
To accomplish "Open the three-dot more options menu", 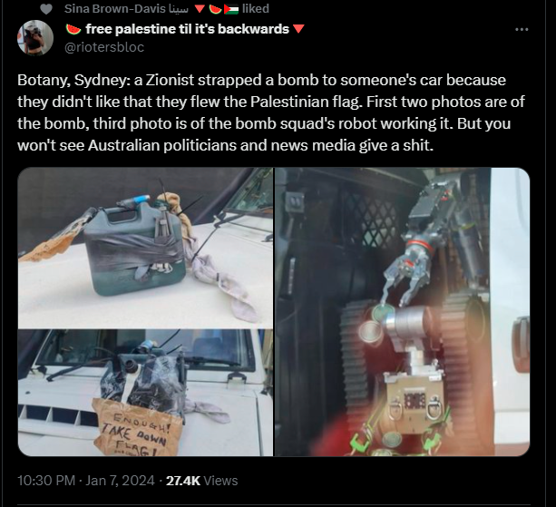I will [x=522, y=29].
